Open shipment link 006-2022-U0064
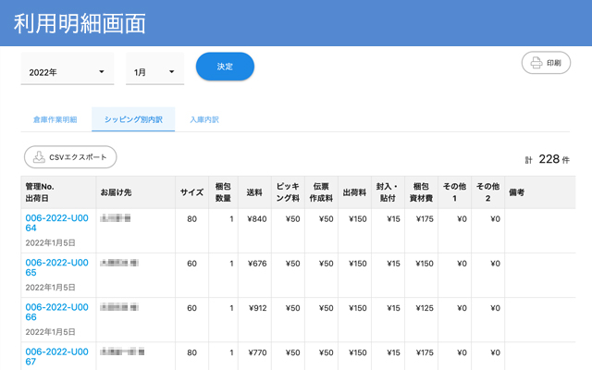 [56, 222]
